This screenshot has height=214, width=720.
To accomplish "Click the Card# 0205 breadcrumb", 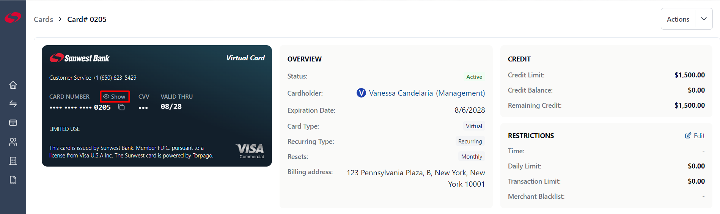I will tap(87, 19).
